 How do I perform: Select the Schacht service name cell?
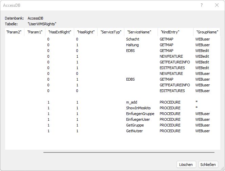pos(132,39)
